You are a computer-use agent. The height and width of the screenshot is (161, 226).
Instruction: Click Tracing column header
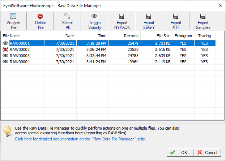click(x=205, y=36)
